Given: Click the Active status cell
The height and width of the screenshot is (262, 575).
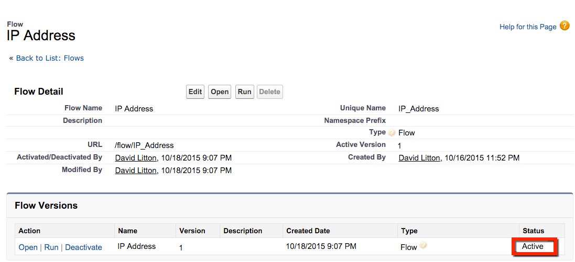Looking at the screenshot, I should (533, 246).
